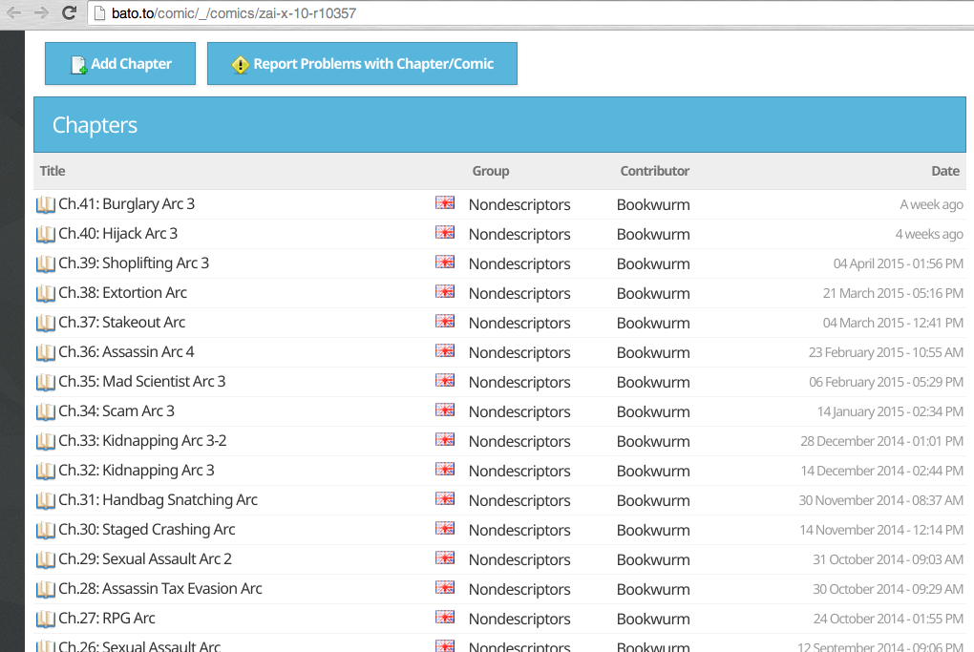Click the browser forward arrow
Screen dimensions: 974x652
[x=41, y=13]
